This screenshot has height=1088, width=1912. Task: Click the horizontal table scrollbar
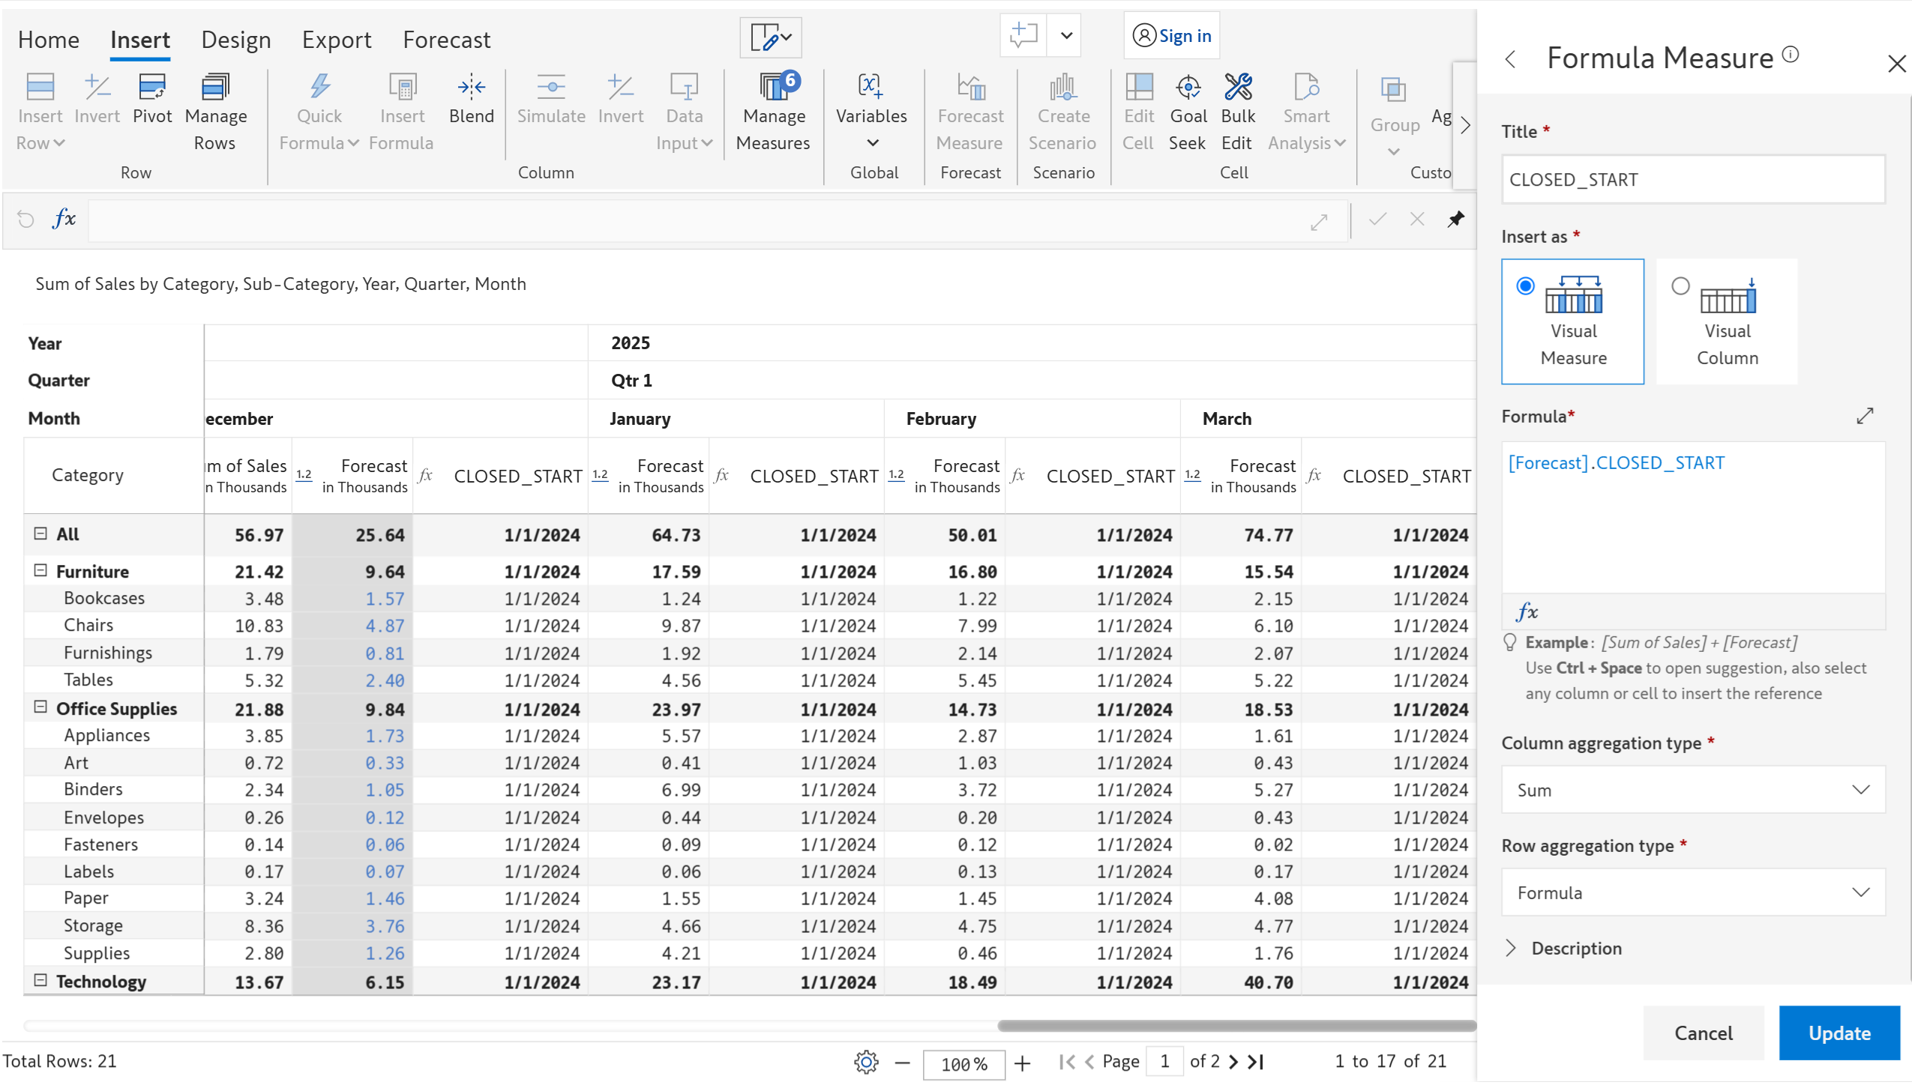coord(1236,1026)
